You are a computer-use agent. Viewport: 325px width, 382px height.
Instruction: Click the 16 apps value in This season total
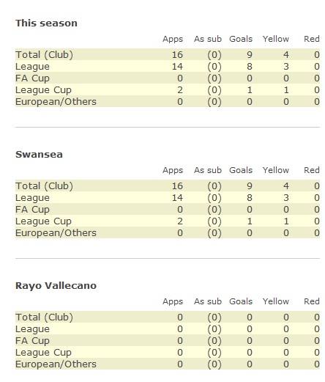pos(177,55)
